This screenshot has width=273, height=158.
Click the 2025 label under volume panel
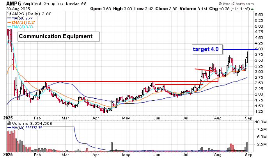tap(8, 155)
